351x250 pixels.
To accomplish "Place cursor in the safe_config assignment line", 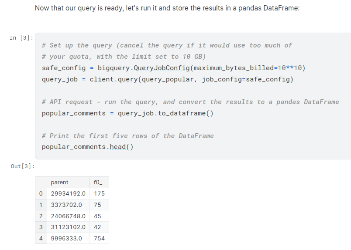I will [173, 68].
